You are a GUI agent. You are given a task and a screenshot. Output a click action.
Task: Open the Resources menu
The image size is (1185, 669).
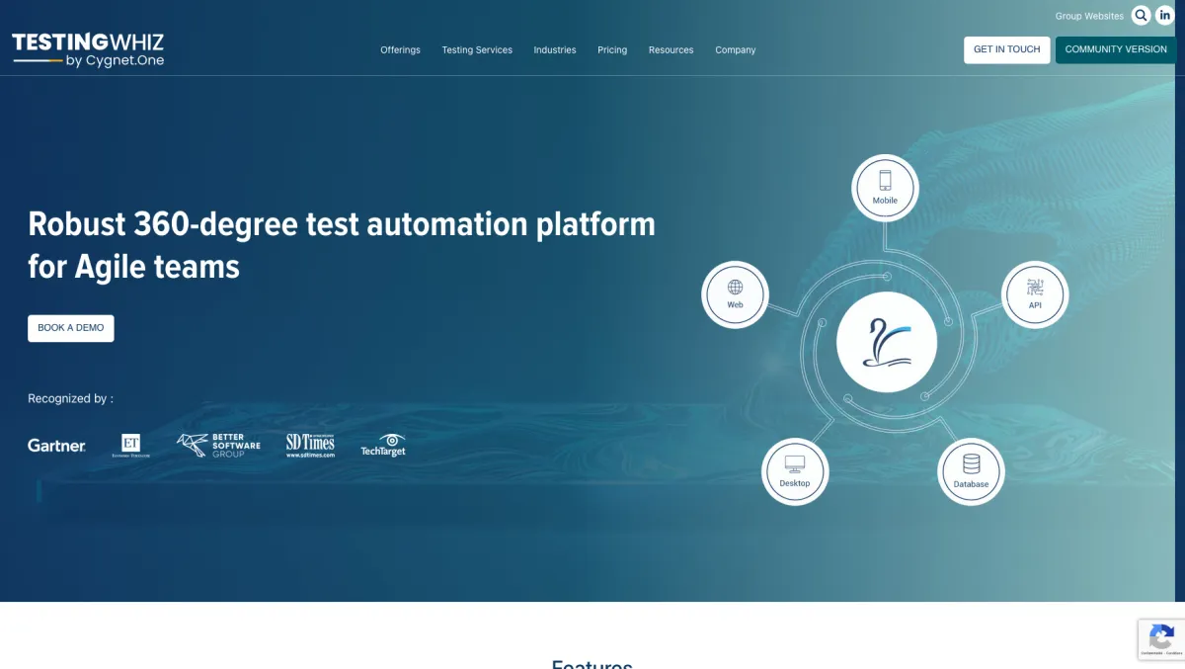click(671, 50)
